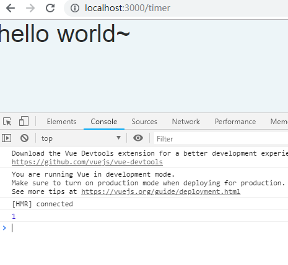Click the browser forward arrow
The image size is (288, 265).
pyautogui.click(x=30, y=8)
